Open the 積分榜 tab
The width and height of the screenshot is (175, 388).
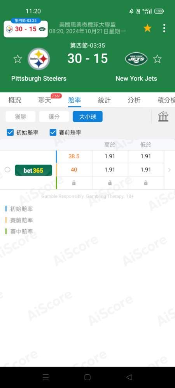coord(166,100)
